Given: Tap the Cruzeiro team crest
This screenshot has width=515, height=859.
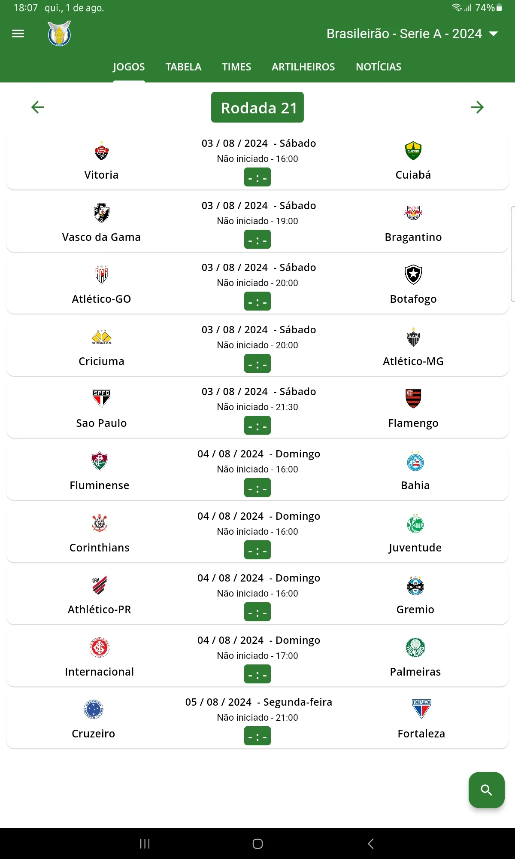Looking at the screenshot, I should pyautogui.click(x=94, y=709).
